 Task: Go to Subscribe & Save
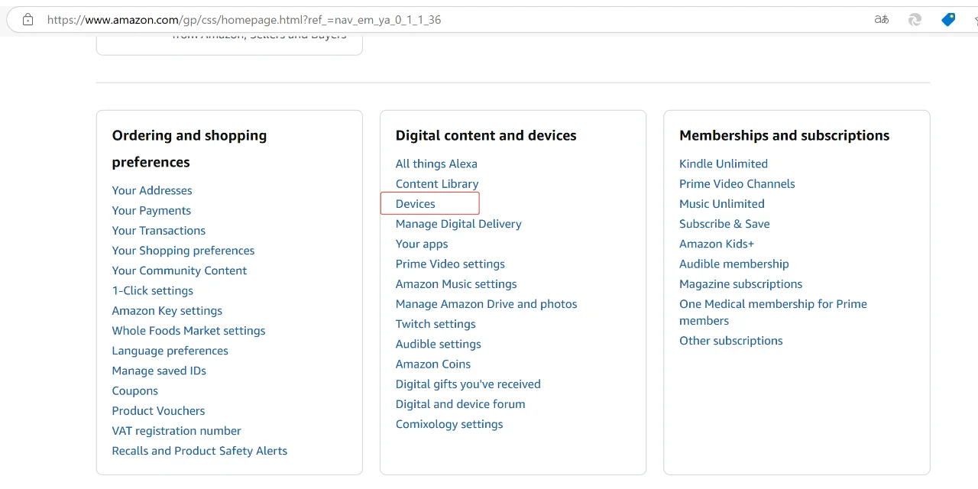[724, 224]
